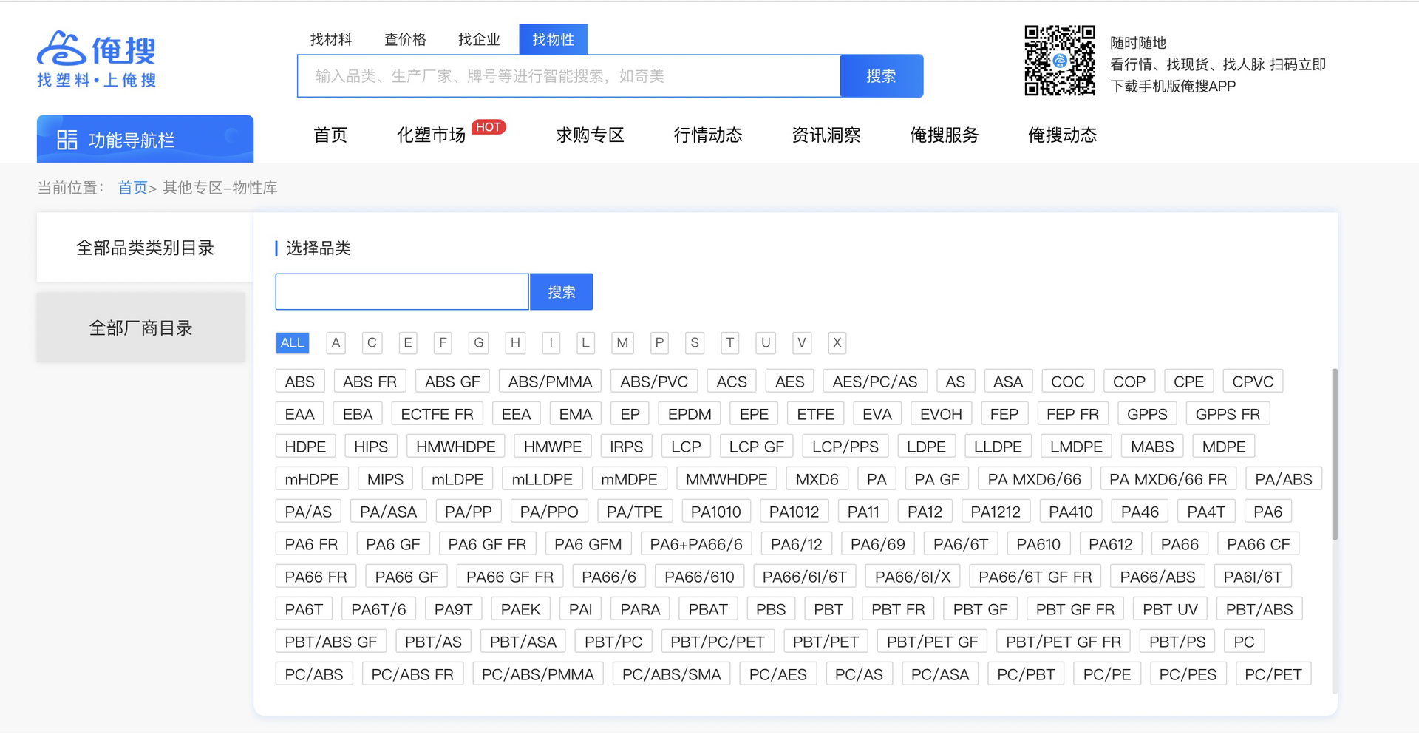Switch to the 查价格 tab
The height and width of the screenshot is (746, 1419).
click(x=405, y=39)
